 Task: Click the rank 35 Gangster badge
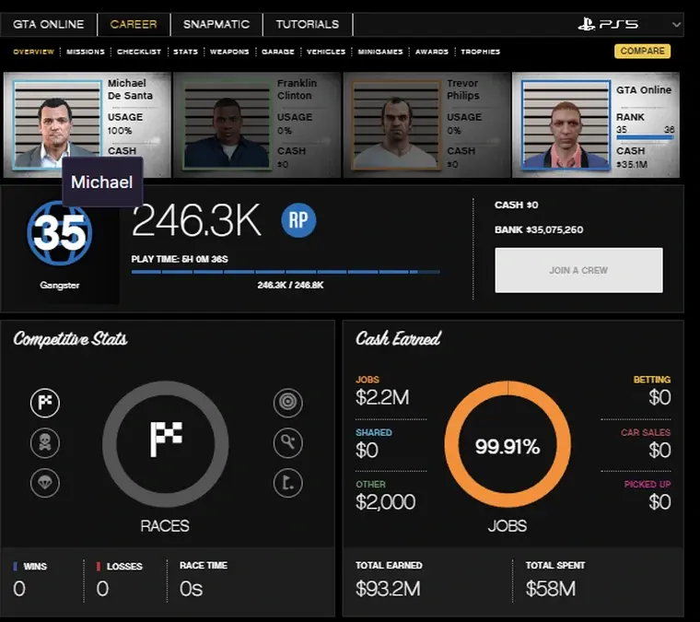(60, 234)
